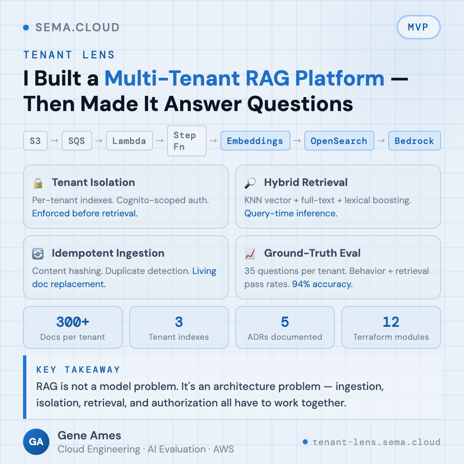Click the arrow between SQS and Lambda

[99, 141]
